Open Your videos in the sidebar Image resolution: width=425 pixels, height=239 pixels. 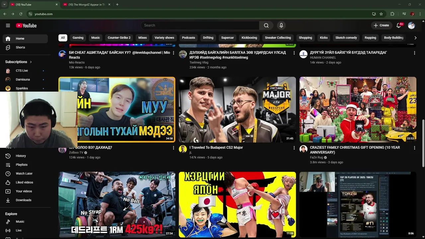click(25, 191)
